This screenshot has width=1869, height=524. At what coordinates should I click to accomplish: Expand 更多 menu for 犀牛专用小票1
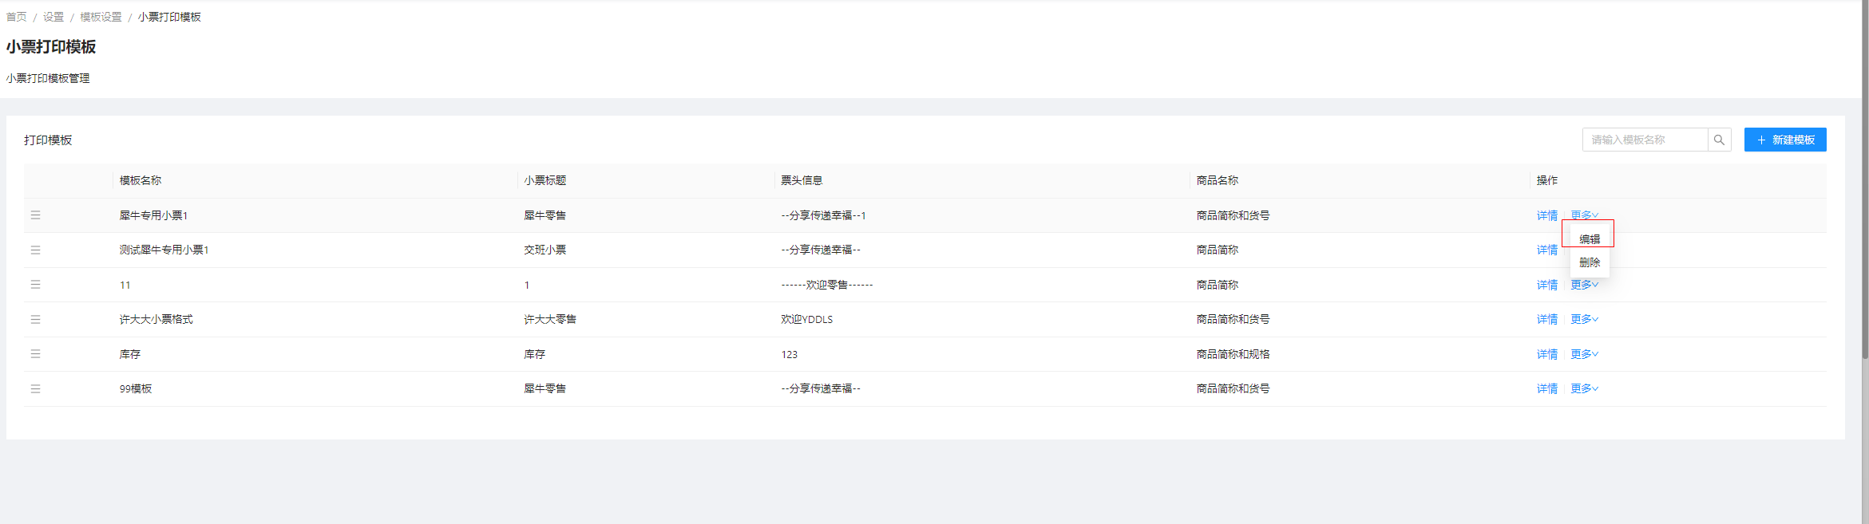click(1585, 215)
